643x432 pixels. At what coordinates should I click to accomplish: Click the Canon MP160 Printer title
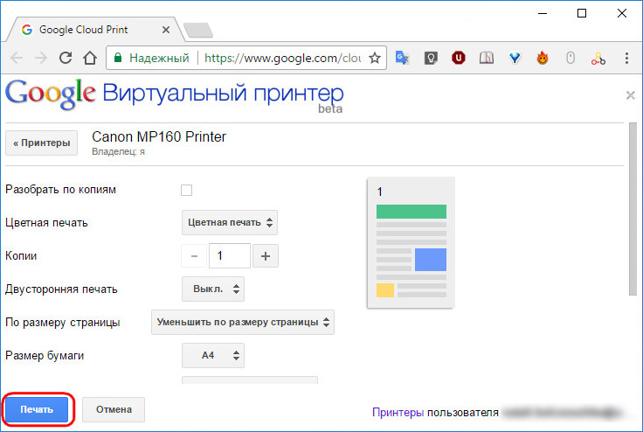tap(159, 136)
